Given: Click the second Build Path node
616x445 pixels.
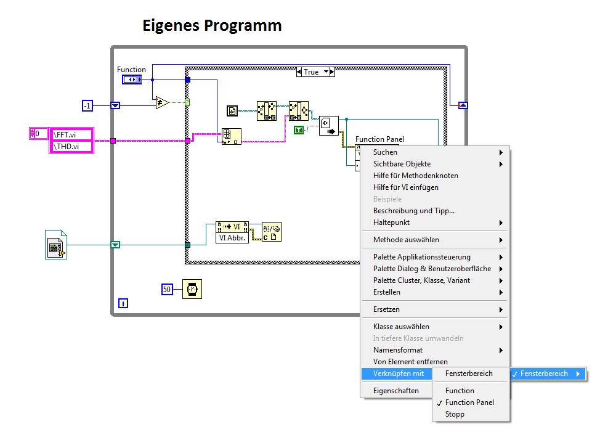Looking at the screenshot, I should [x=299, y=110].
